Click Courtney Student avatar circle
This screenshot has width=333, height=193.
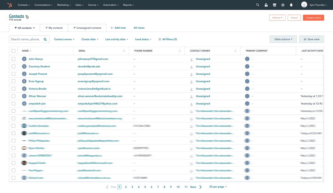click(x=24, y=67)
